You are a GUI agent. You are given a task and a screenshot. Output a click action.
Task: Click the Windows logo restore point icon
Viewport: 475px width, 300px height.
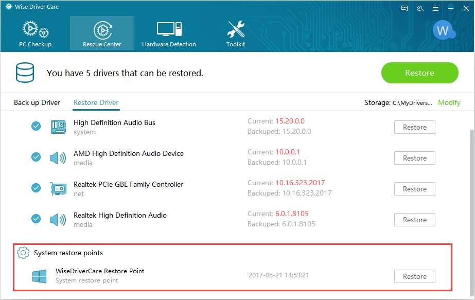[40, 276]
